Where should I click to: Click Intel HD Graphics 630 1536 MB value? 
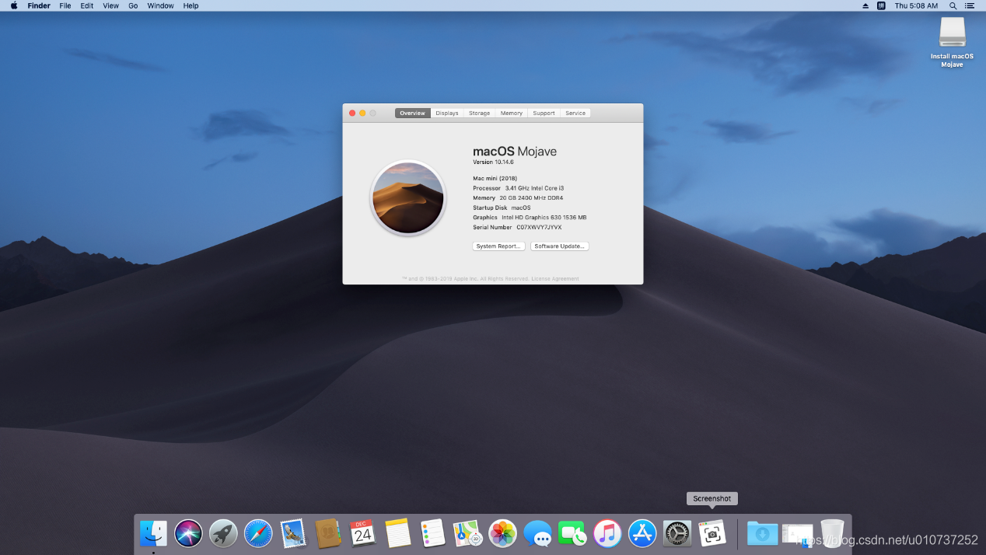click(x=544, y=217)
